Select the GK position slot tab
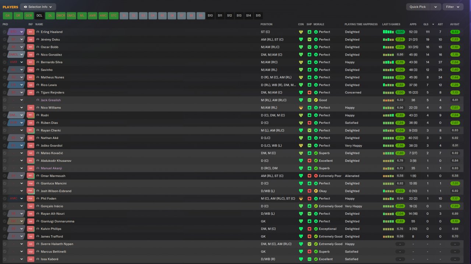 [x=7, y=16]
